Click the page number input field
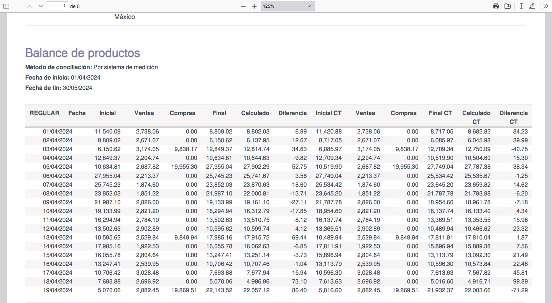Viewport: 552px width, 303px height. coord(58,6)
